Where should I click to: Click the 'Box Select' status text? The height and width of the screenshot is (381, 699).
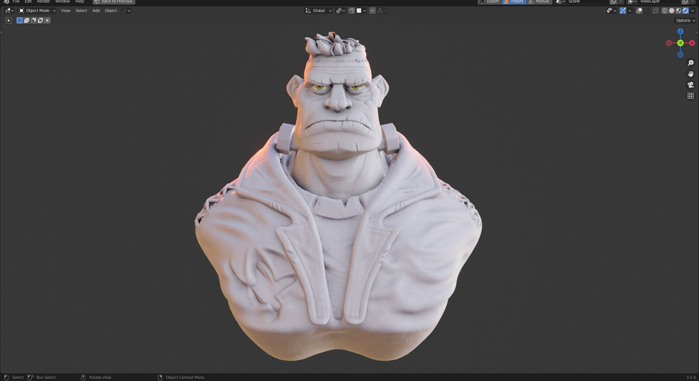[46, 377]
